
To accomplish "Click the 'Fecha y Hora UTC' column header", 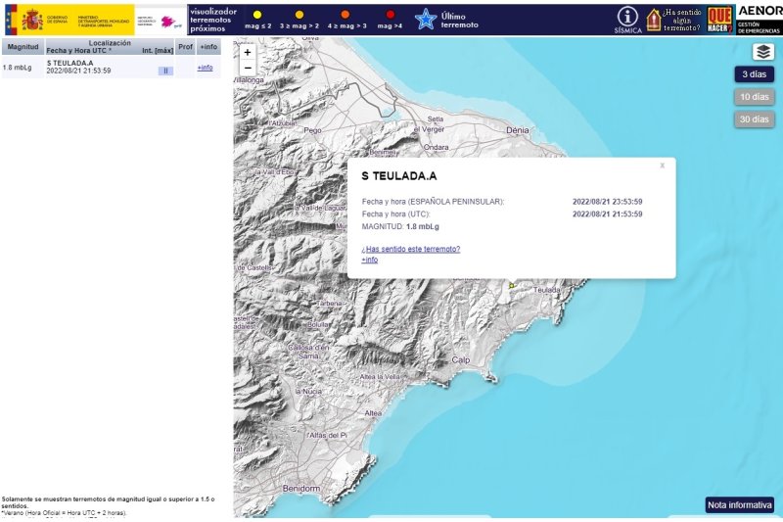I will (79, 51).
